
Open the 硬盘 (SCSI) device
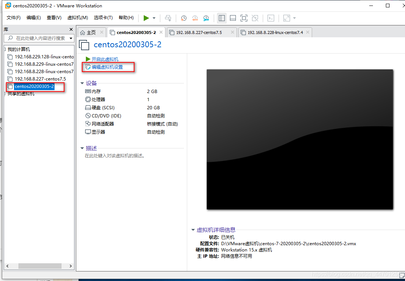click(100, 108)
